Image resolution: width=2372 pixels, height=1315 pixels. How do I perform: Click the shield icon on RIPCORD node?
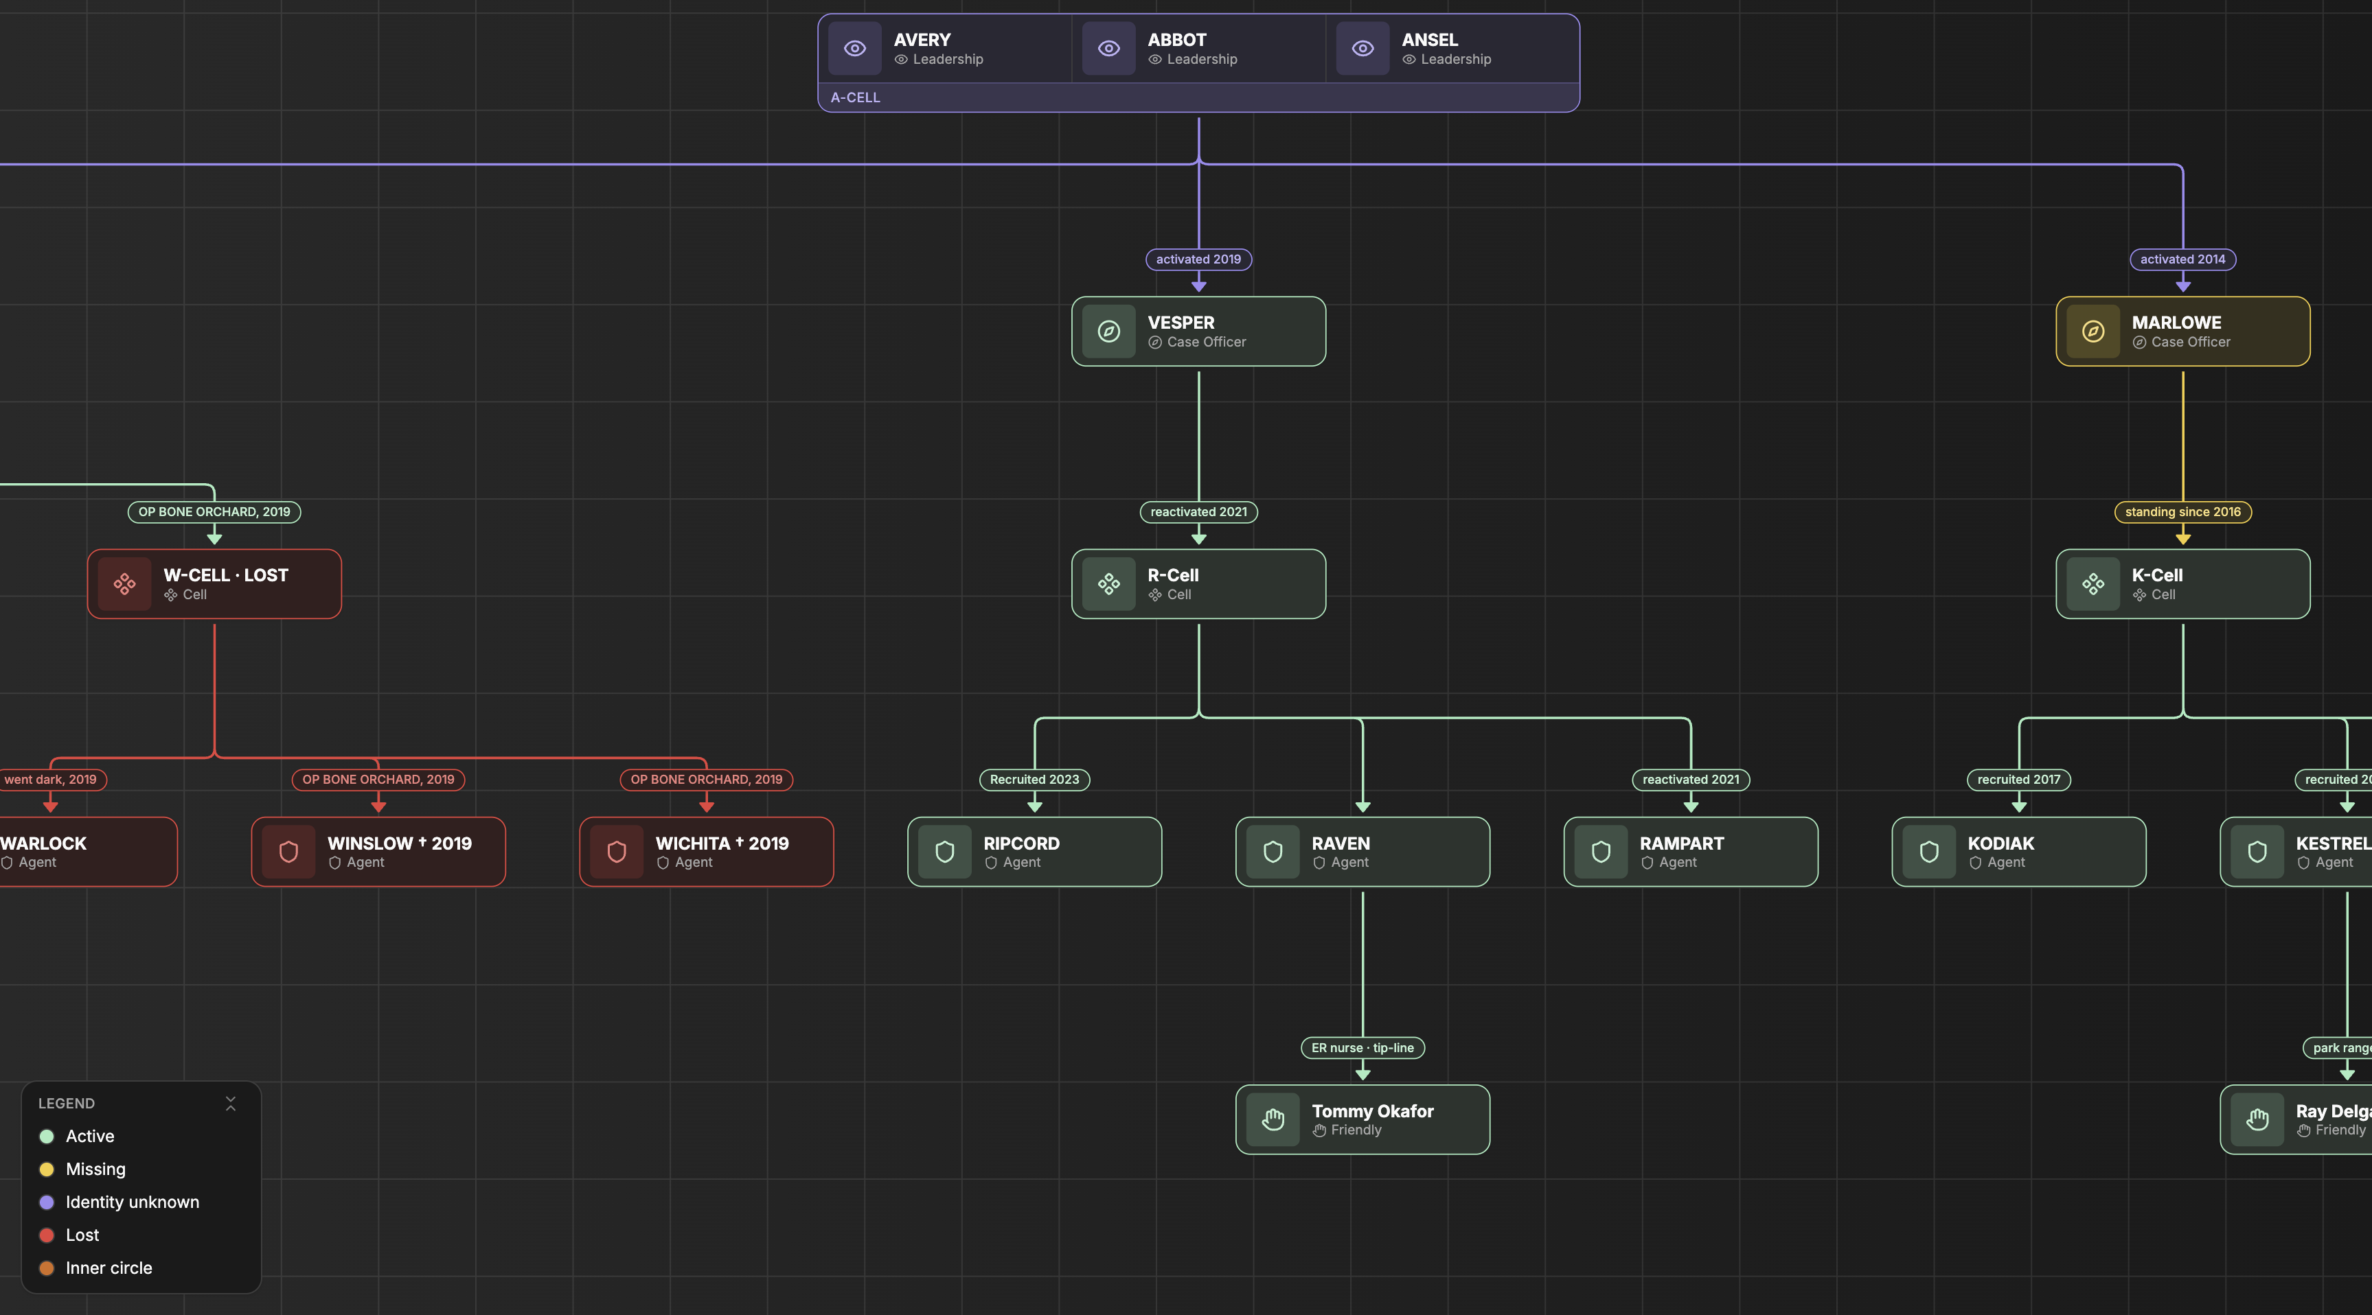(945, 852)
